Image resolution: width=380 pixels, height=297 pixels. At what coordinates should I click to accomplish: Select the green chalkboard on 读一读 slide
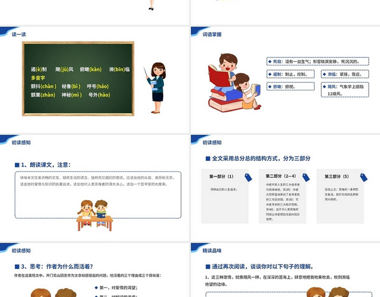click(x=78, y=79)
